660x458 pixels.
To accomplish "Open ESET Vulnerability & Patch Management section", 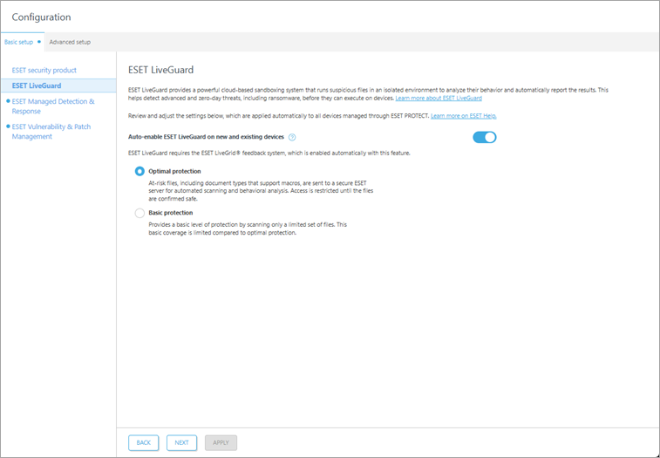I will (51, 132).
